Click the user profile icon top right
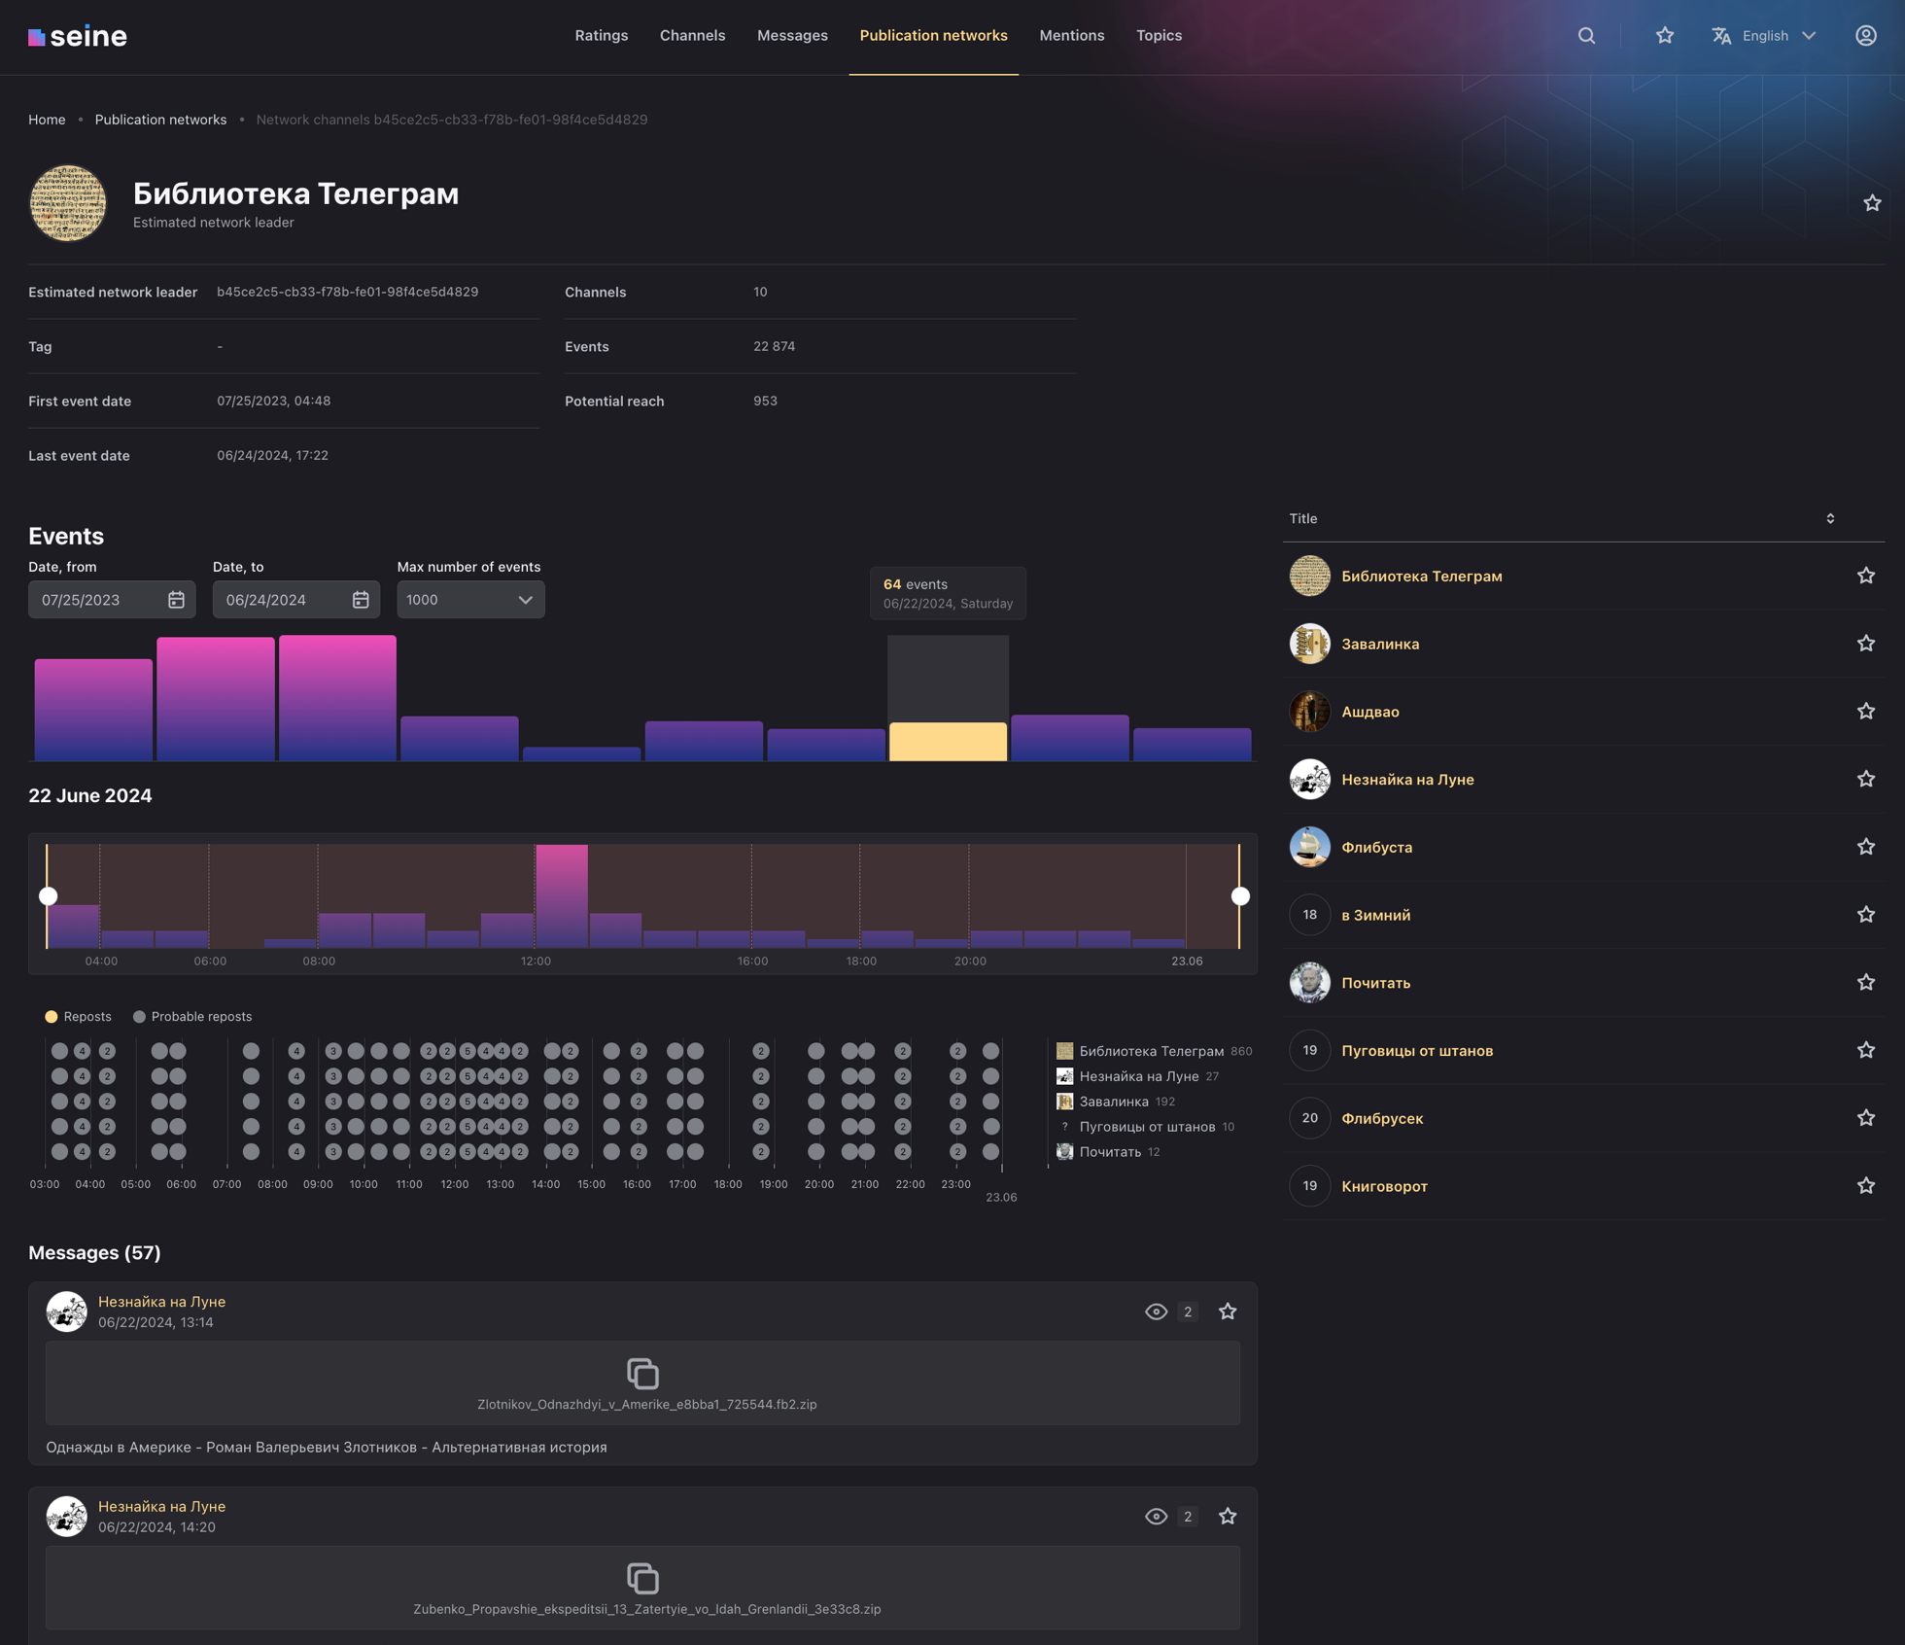Image resolution: width=1905 pixels, height=1645 pixels. tap(1866, 36)
